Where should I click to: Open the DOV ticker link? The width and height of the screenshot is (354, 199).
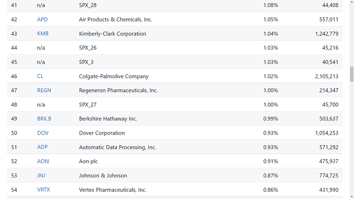click(43, 133)
